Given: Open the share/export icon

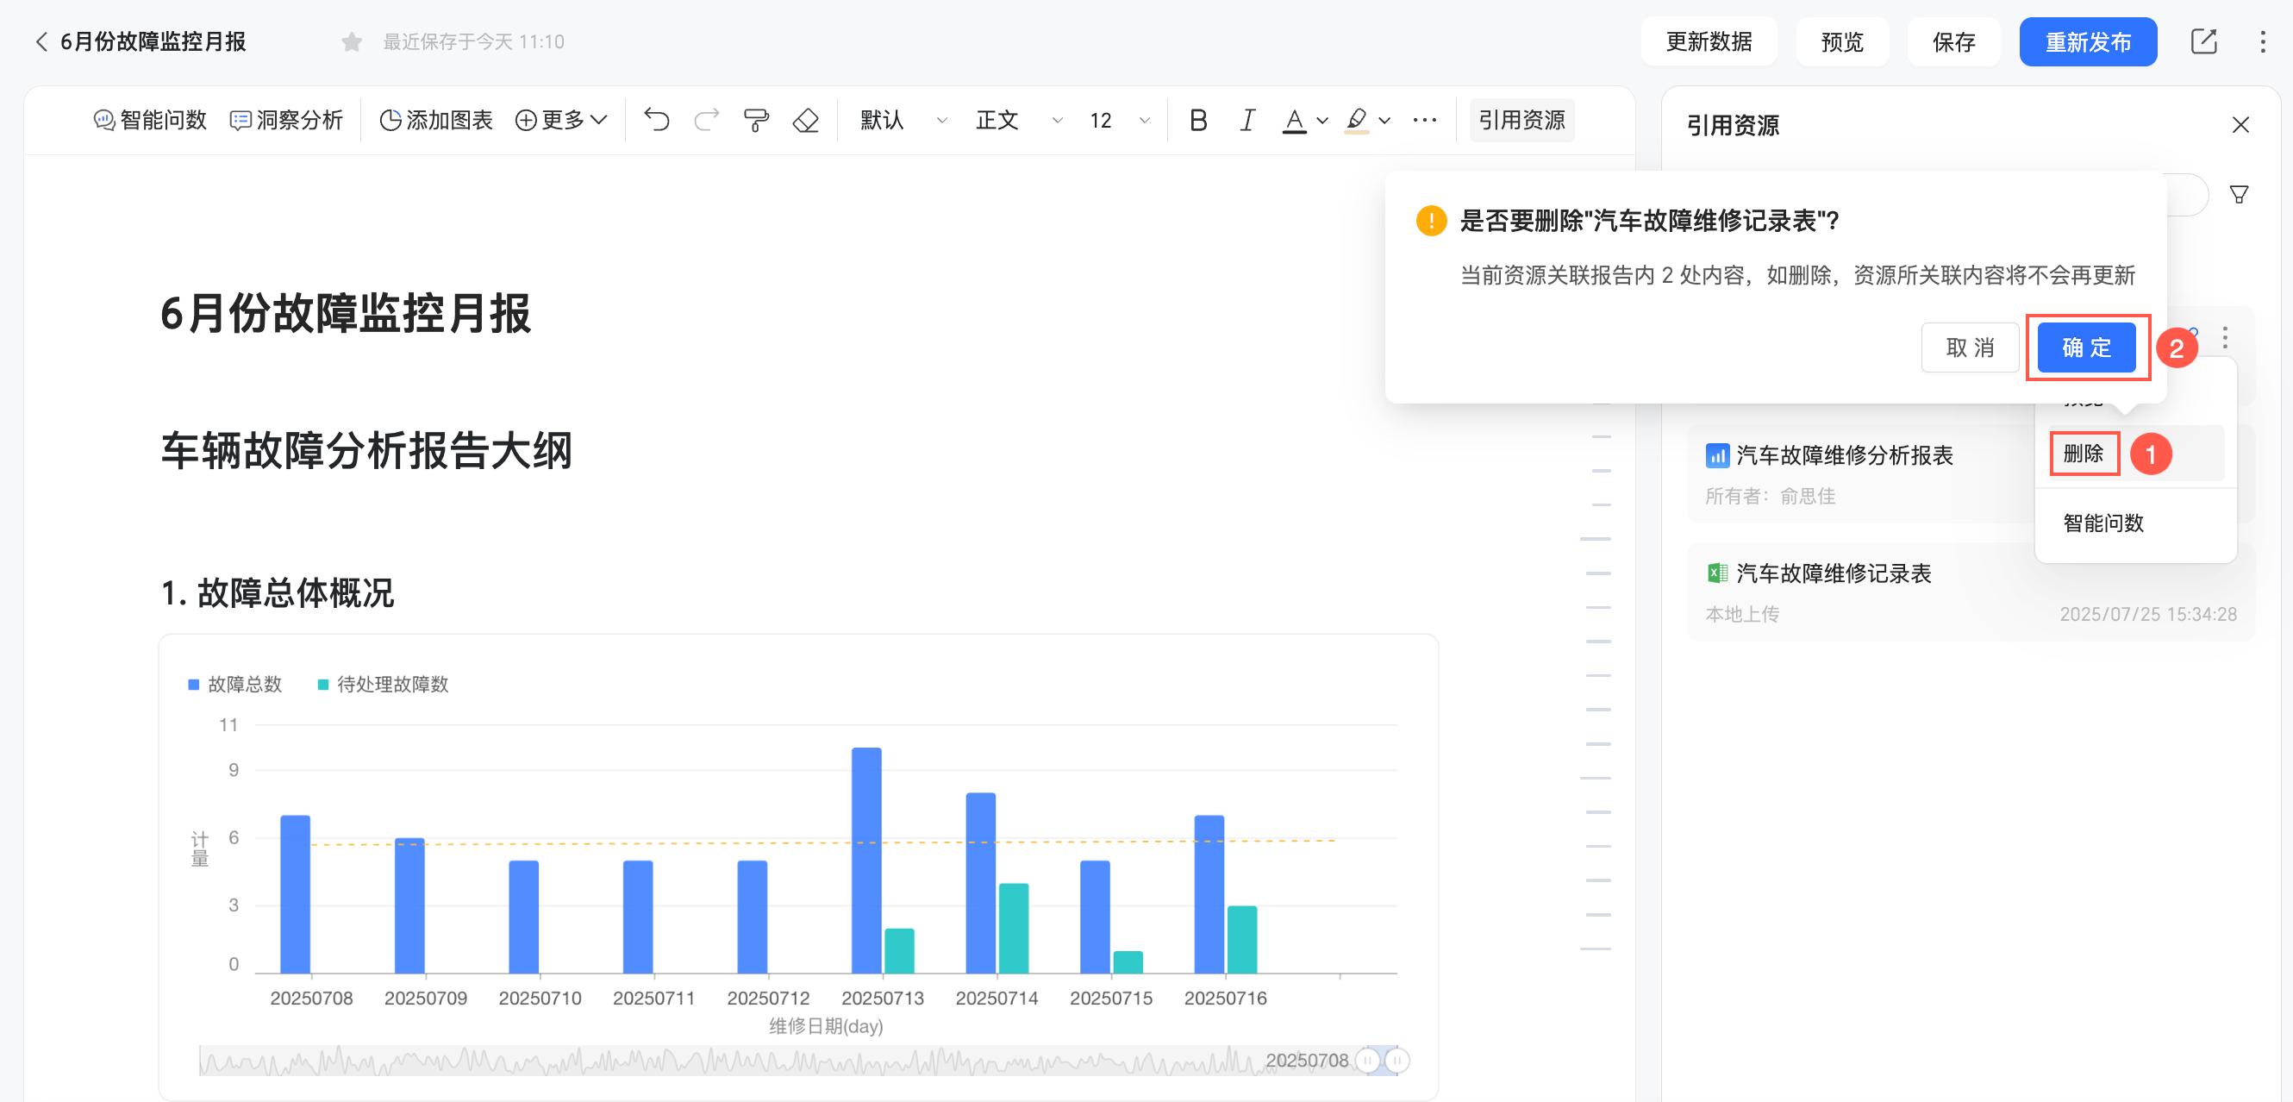Looking at the screenshot, I should [2204, 41].
